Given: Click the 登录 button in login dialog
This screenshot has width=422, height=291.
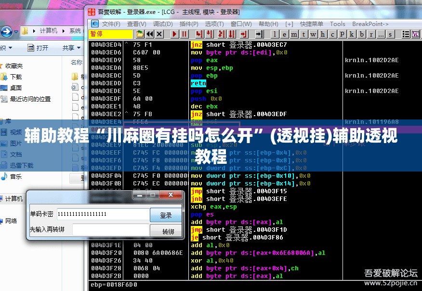Looking at the screenshot, I should point(166,215).
